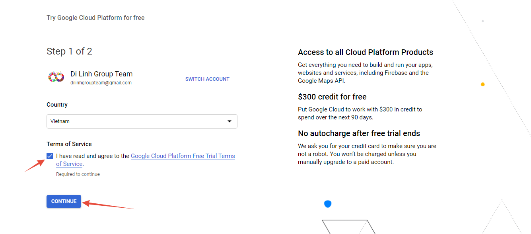Click 'Access to all Cloud Platform Products' heading
This screenshot has width=531, height=234.
click(366, 52)
